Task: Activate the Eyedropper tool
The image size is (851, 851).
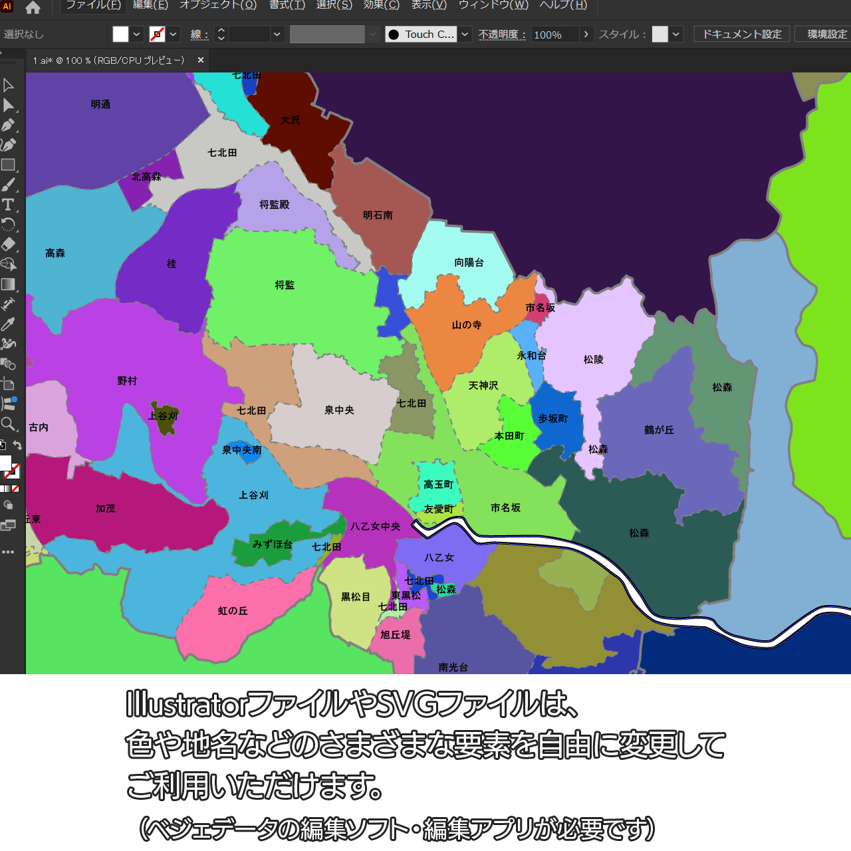Action: pyautogui.click(x=8, y=324)
